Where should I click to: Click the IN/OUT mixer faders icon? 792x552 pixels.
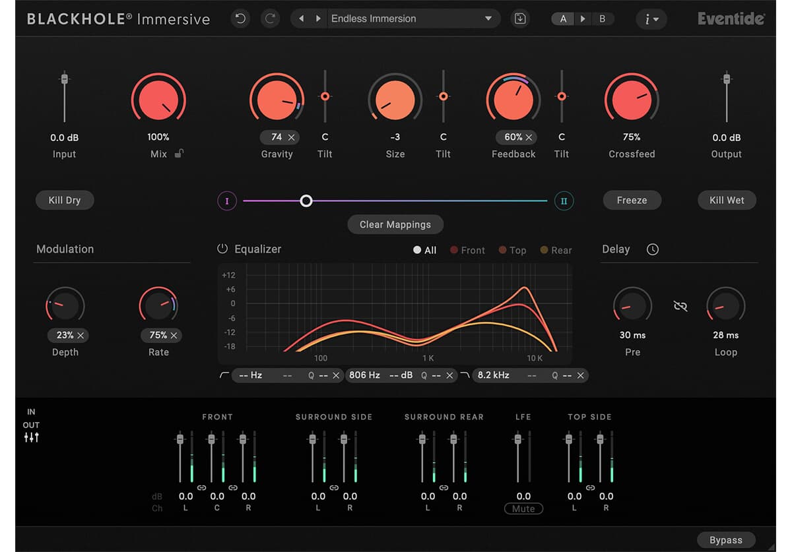click(x=32, y=437)
